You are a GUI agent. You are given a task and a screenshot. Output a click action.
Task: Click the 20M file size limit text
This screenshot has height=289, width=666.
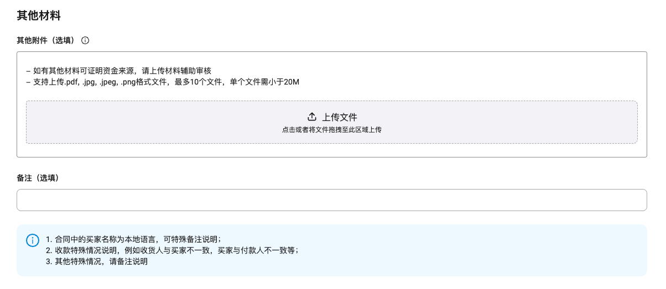[291, 82]
